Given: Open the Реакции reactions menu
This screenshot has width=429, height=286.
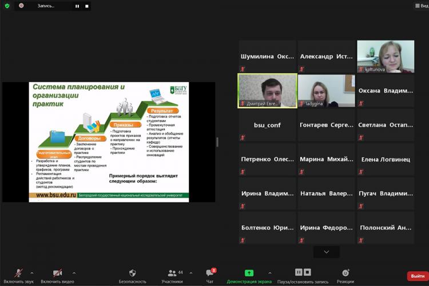Looking at the screenshot, I should point(345,273).
